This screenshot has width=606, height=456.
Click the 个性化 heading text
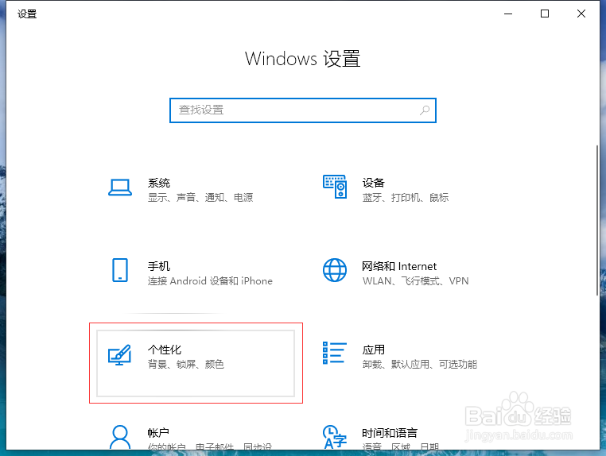coord(165,350)
